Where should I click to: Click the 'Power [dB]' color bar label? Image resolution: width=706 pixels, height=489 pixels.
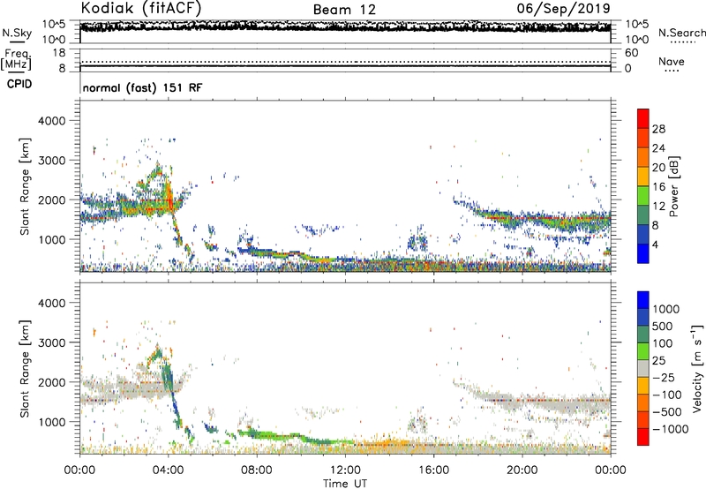point(673,186)
